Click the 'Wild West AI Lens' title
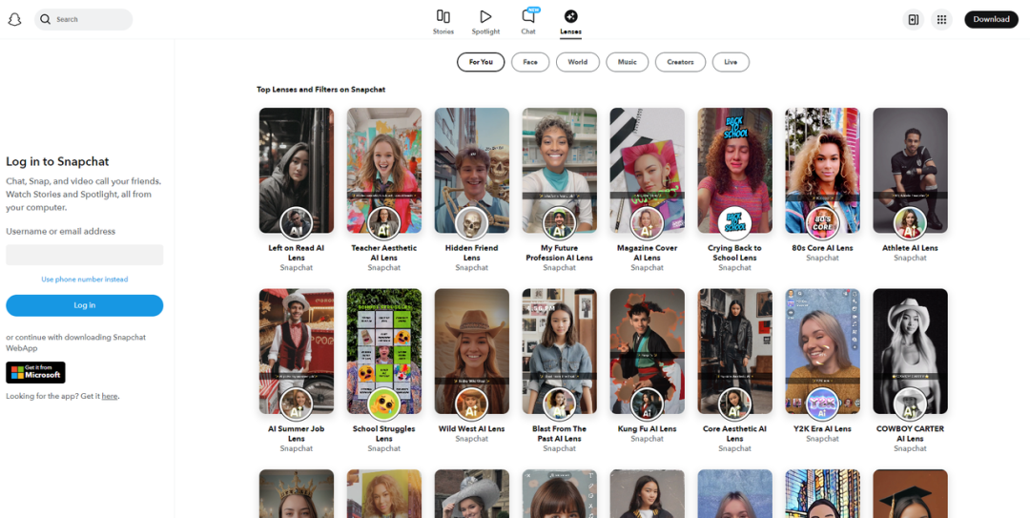This screenshot has height=518, width=1030. pos(472,428)
